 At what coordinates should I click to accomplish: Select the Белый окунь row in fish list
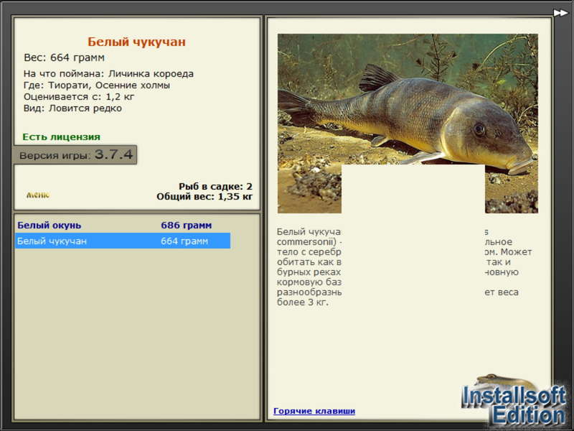pyautogui.click(x=123, y=225)
